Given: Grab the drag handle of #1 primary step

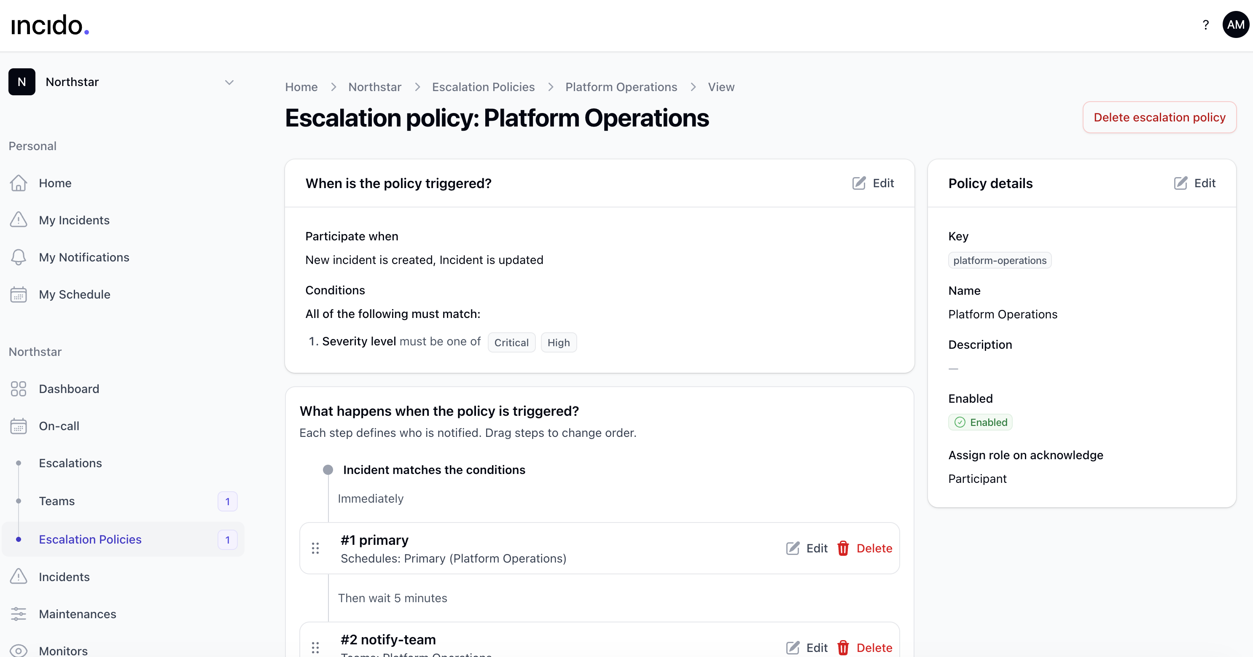Looking at the screenshot, I should 315,549.
